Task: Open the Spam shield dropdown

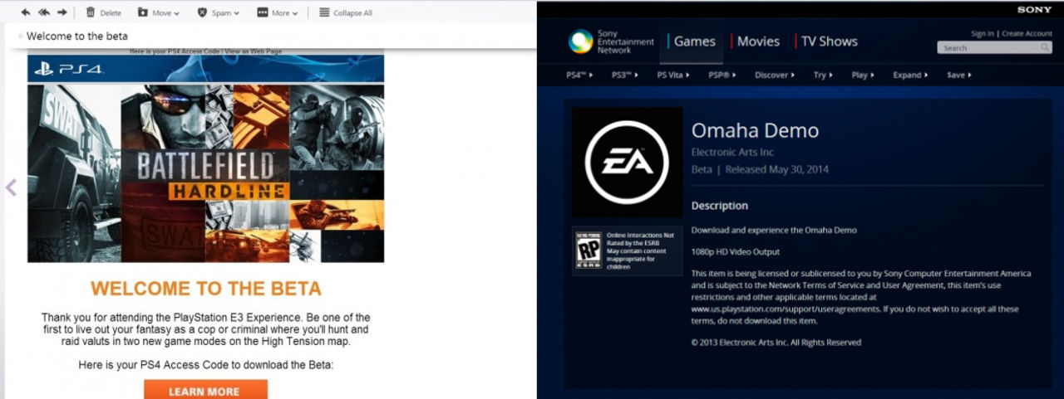Action: (x=218, y=12)
